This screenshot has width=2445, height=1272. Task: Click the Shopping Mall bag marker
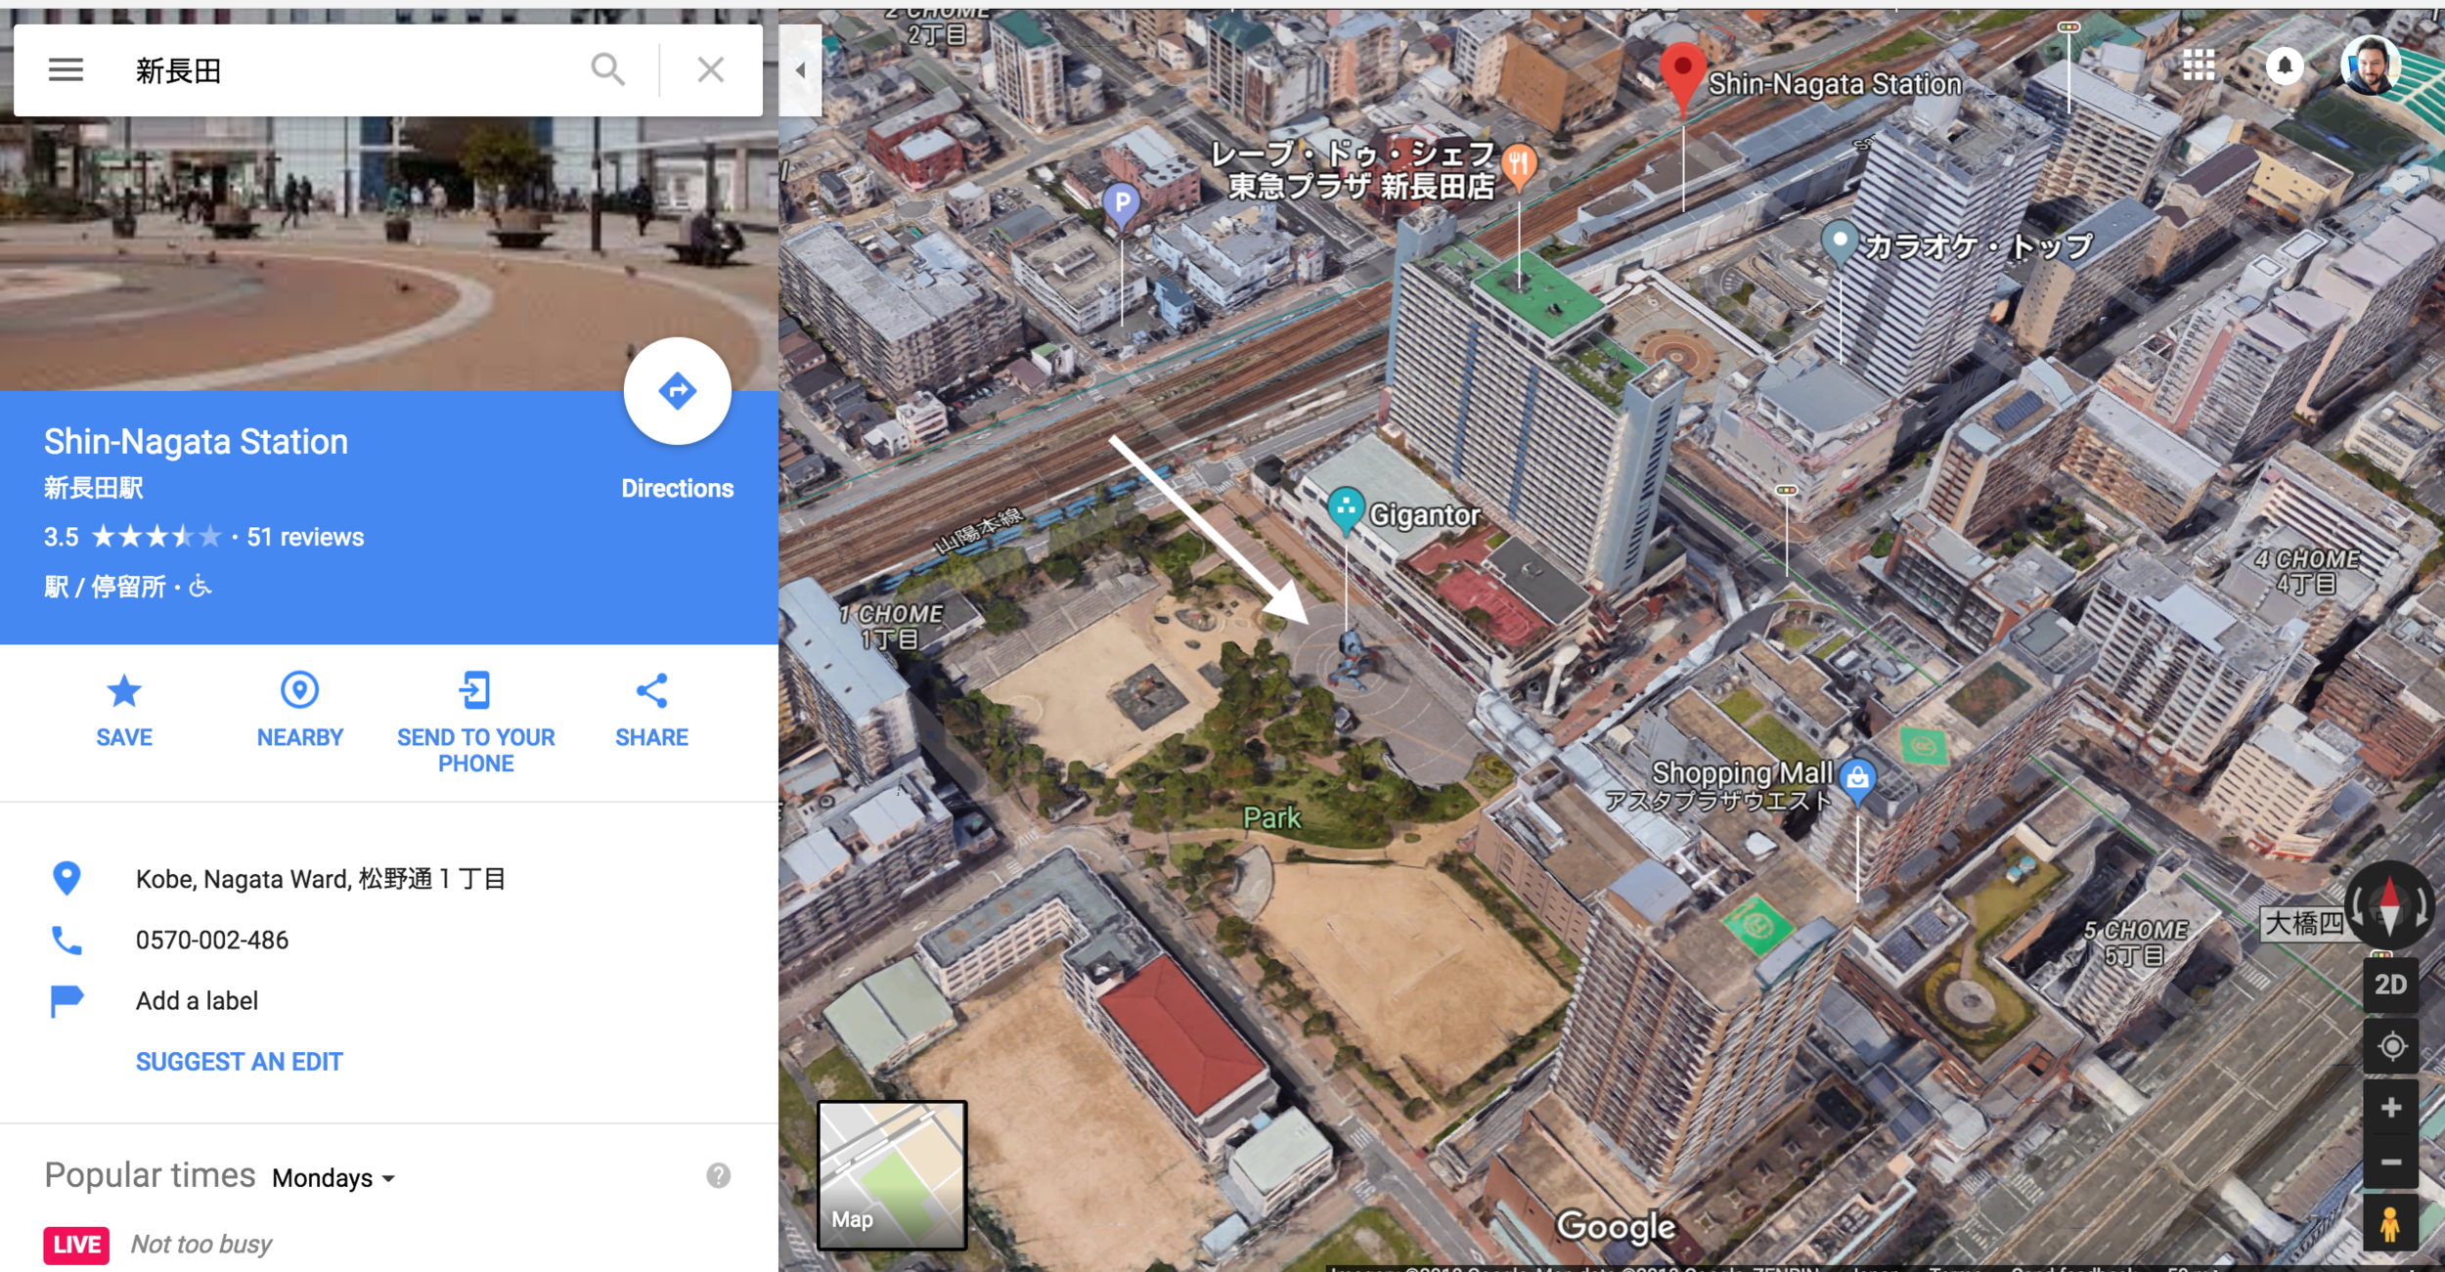pyautogui.click(x=1857, y=782)
